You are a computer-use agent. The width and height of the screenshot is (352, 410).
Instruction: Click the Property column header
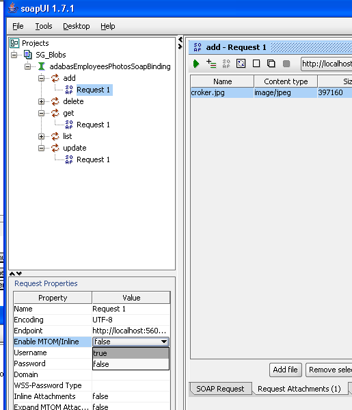click(x=53, y=298)
